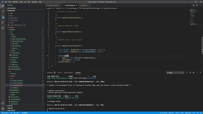Expand the pages folder
This screenshot has height=114, width=203.
pyautogui.click(x=14, y=37)
